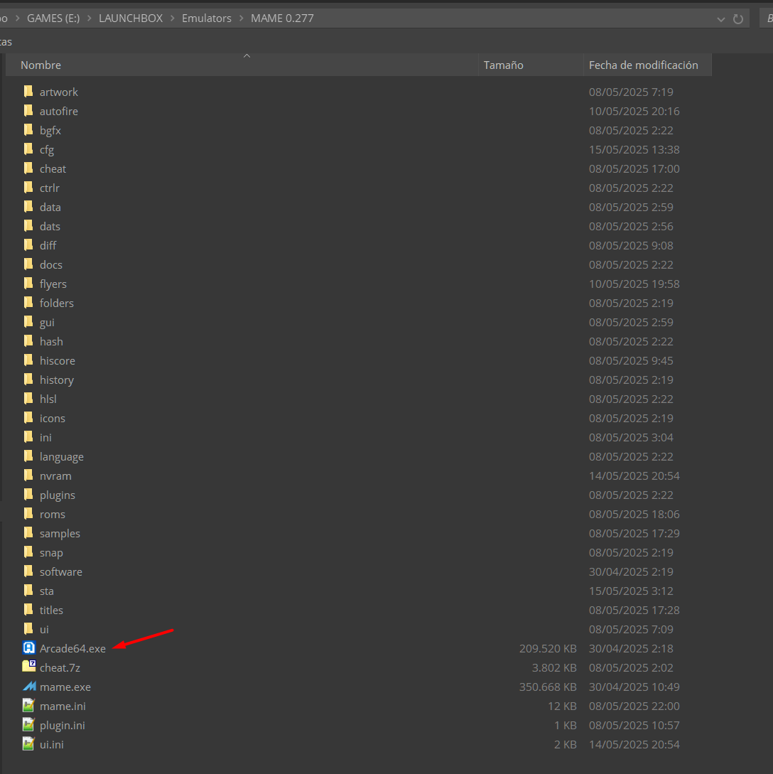The width and height of the screenshot is (773, 774).
Task: Click the ui folder name
Action: (x=44, y=630)
